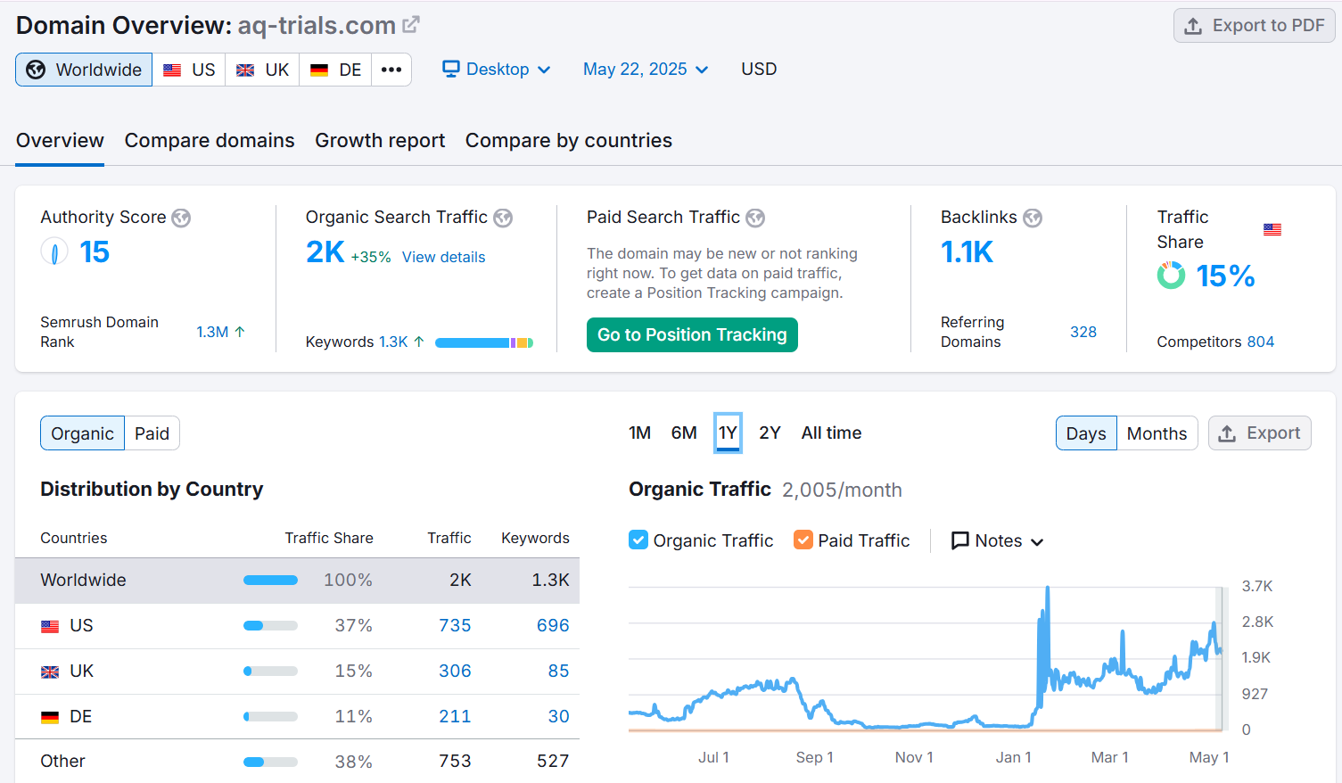Click globe icon beside Organic Search Traffic
Viewport: 1342px width, 783px height.
tap(503, 218)
